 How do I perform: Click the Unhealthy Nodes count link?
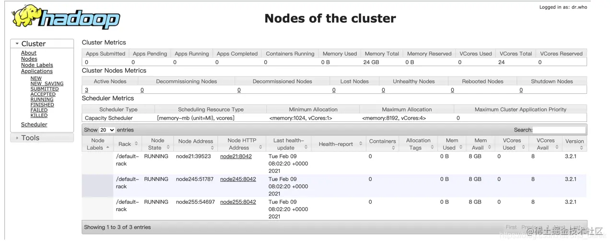coord(383,90)
